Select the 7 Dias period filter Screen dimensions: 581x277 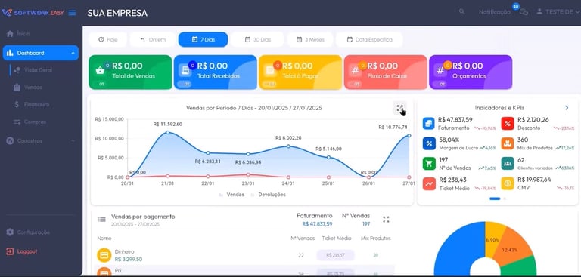pyautogui.click(x=203, y=39)
